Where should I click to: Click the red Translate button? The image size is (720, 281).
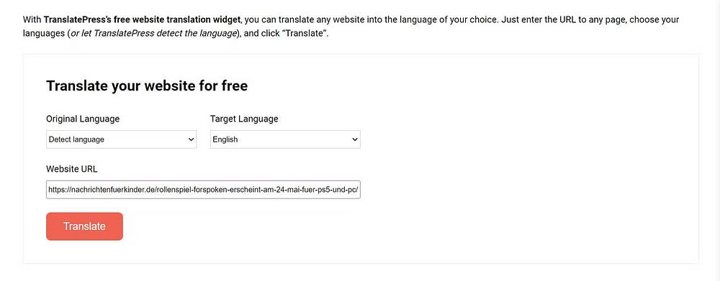[84, 226]
